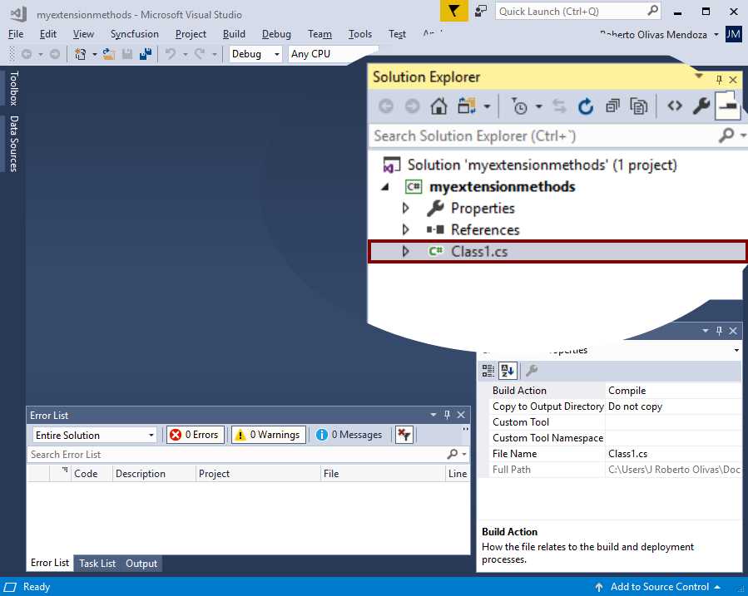Click the Properties wrench icon in Solution Explorer
This screenshot has height=596, width=748.
[x=701, y=106]
